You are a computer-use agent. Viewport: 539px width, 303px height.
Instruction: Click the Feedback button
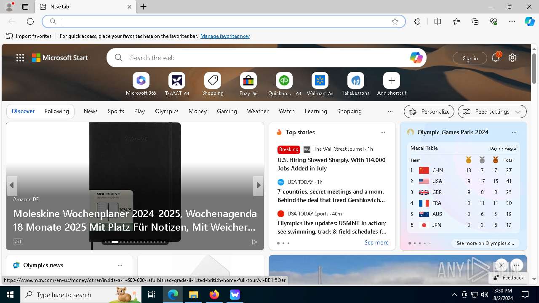tap(509, 277)
